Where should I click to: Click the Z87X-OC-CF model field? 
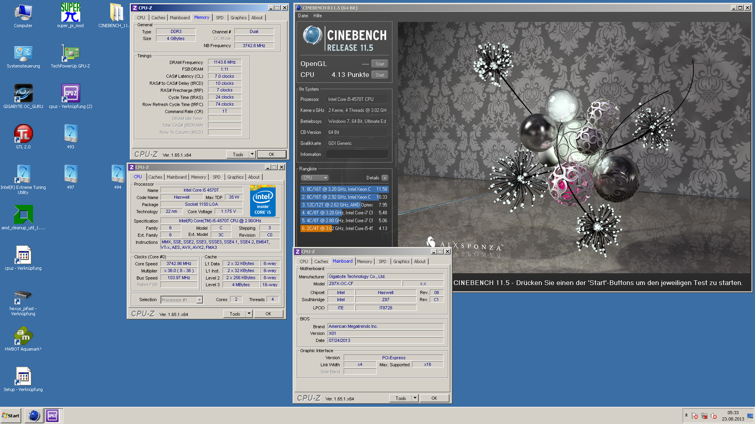(x=365, y=283)
